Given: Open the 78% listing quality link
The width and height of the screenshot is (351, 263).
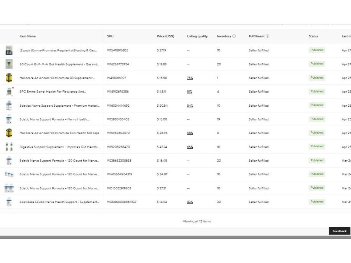Looking at the screenshot, I should pyautogui.click(x=190, y=78).
